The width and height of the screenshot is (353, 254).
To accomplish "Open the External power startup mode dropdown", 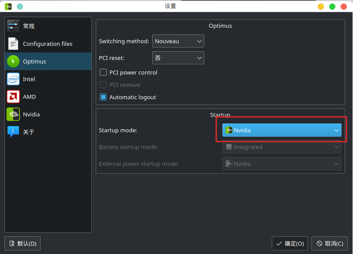I will [282, 164].
